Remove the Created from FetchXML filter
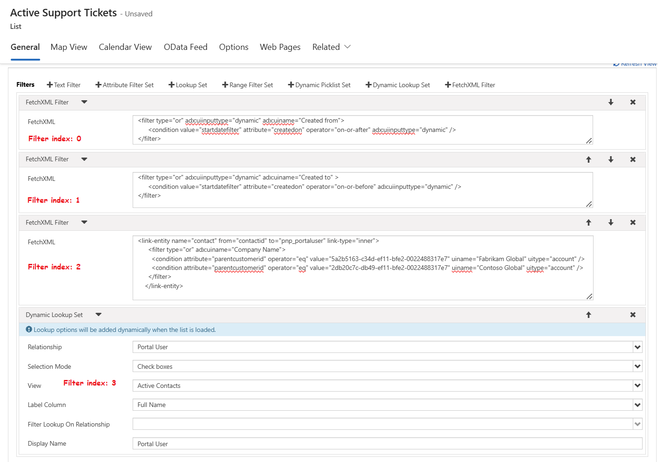 633,103
